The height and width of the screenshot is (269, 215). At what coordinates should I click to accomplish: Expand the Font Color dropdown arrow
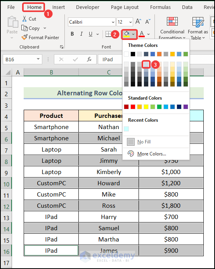click(x=148, y=34)
